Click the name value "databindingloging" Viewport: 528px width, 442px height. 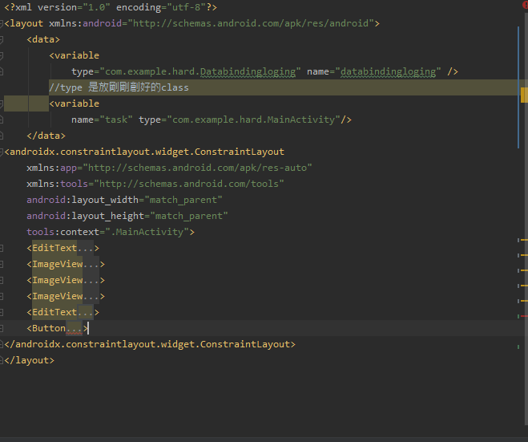[x=388, y=72]
